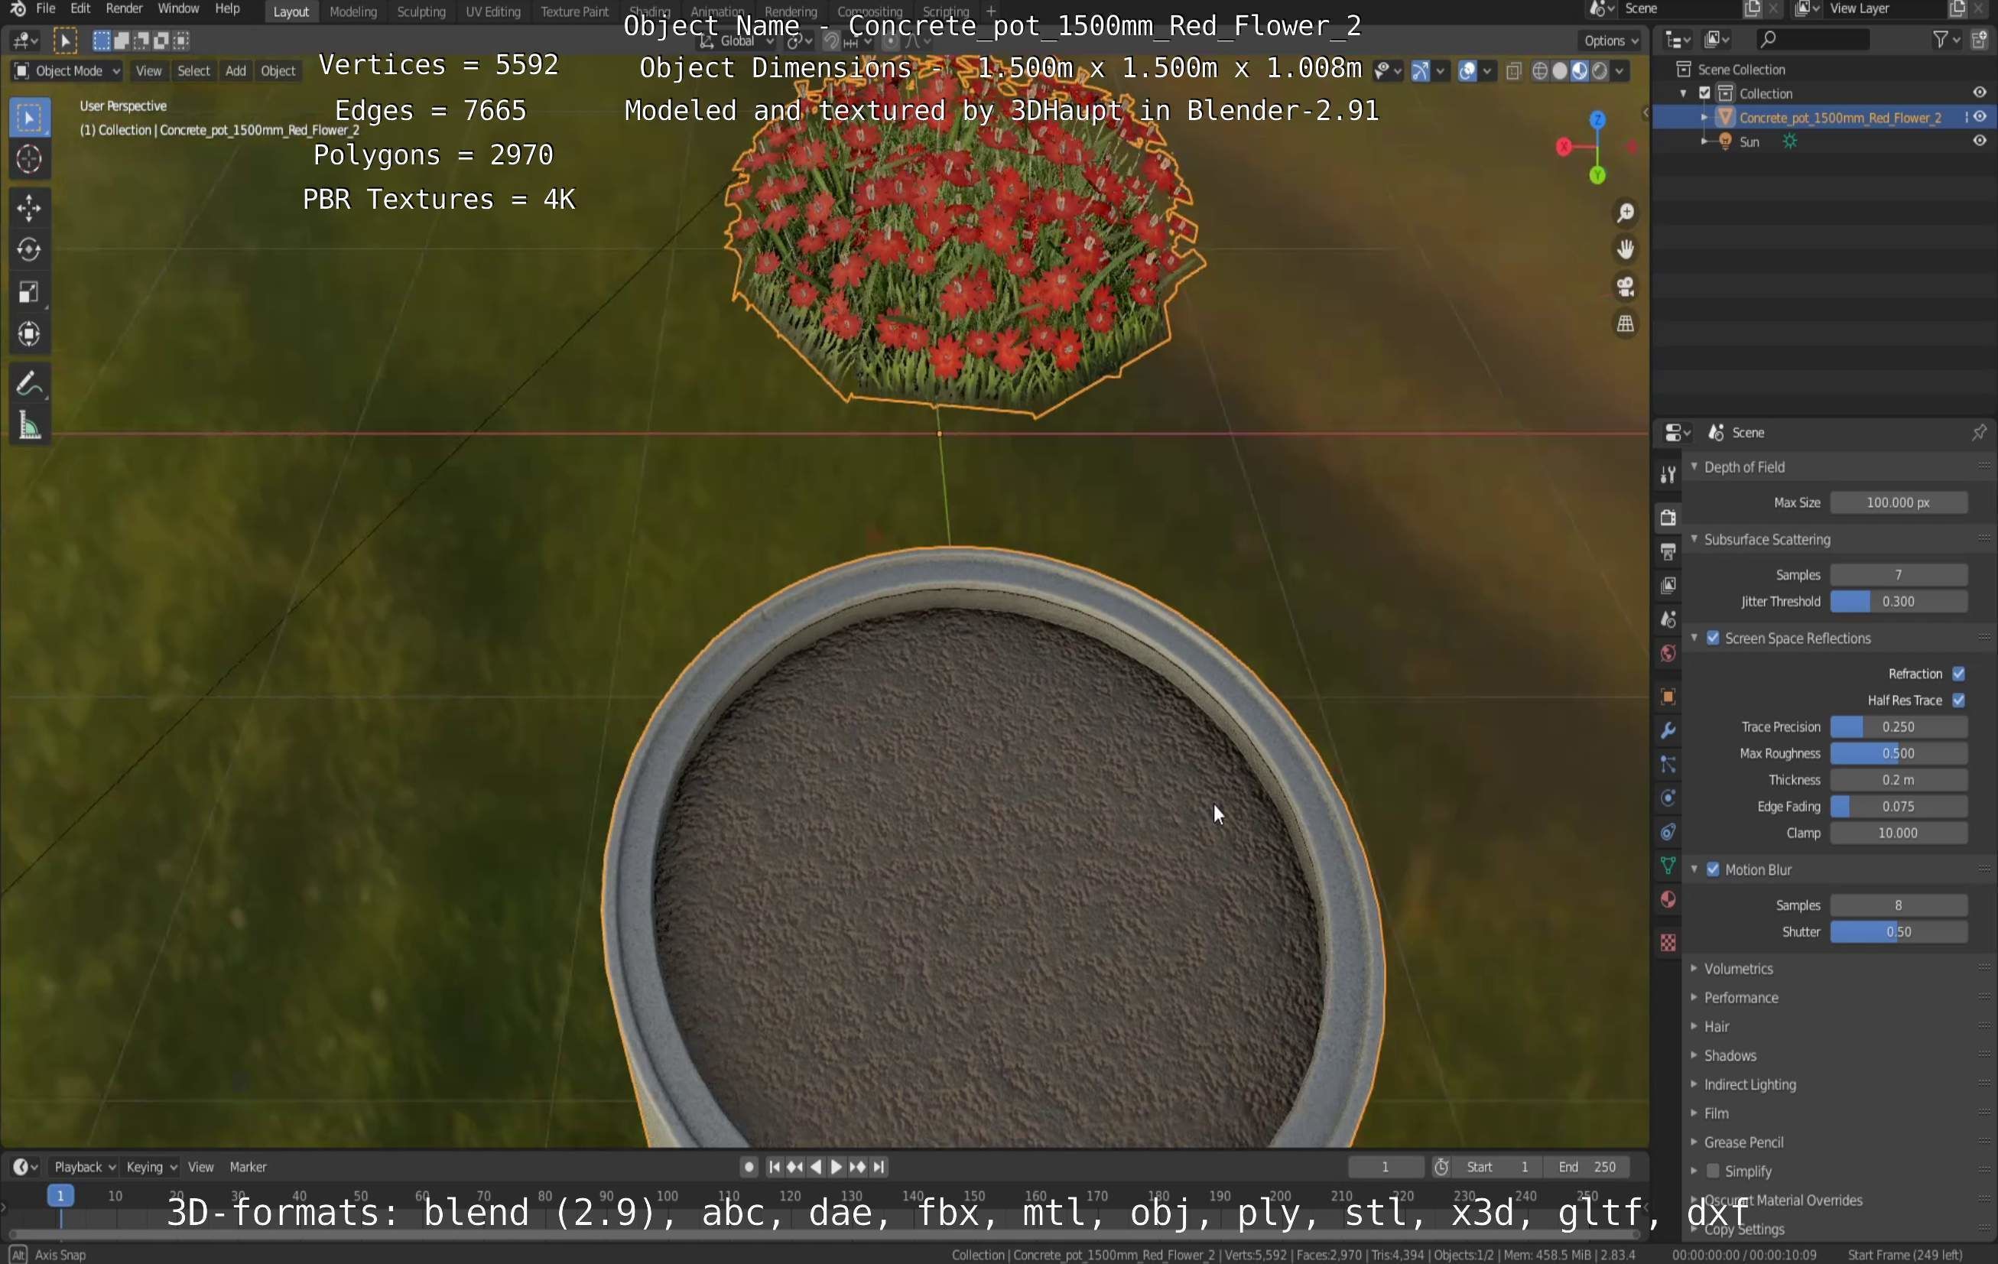Select the Move tool
The width and height of the screenshot is (1998, 1264).
click(x=29, y=207)
